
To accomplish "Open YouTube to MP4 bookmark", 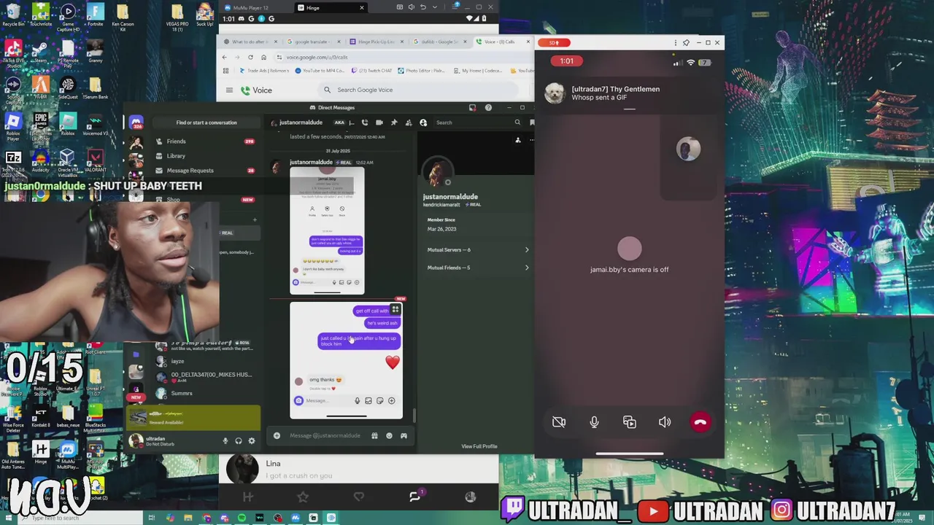I will [x=320, y=71].
